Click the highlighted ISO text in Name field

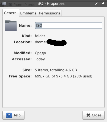pyautogui.click(x=39, y=25)
